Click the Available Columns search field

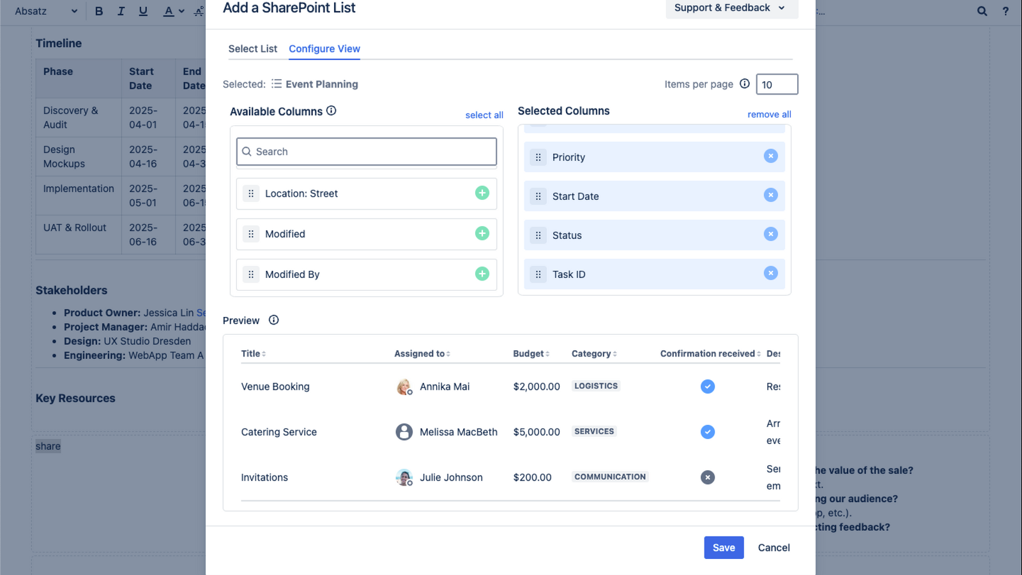pyautogui.click(x=367, y=151)
